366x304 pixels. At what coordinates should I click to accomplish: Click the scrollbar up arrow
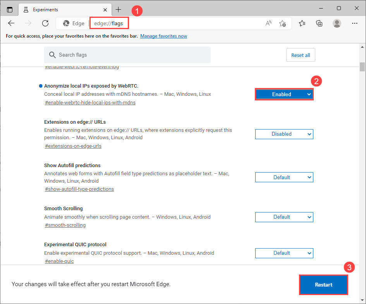(x=362, y=47)
